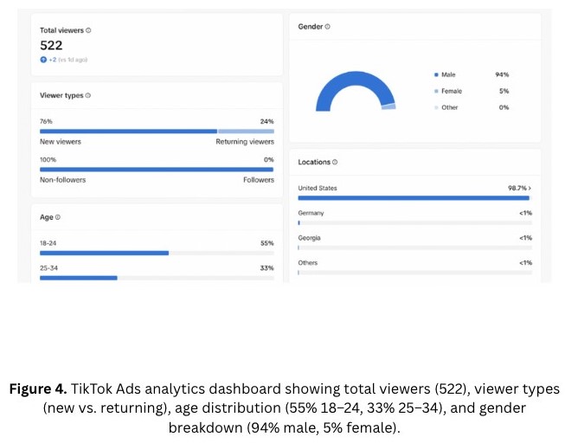Click the <1% value for Others
Image resolution: width=565 pixels, height=443 pixels.
(526, 263)
